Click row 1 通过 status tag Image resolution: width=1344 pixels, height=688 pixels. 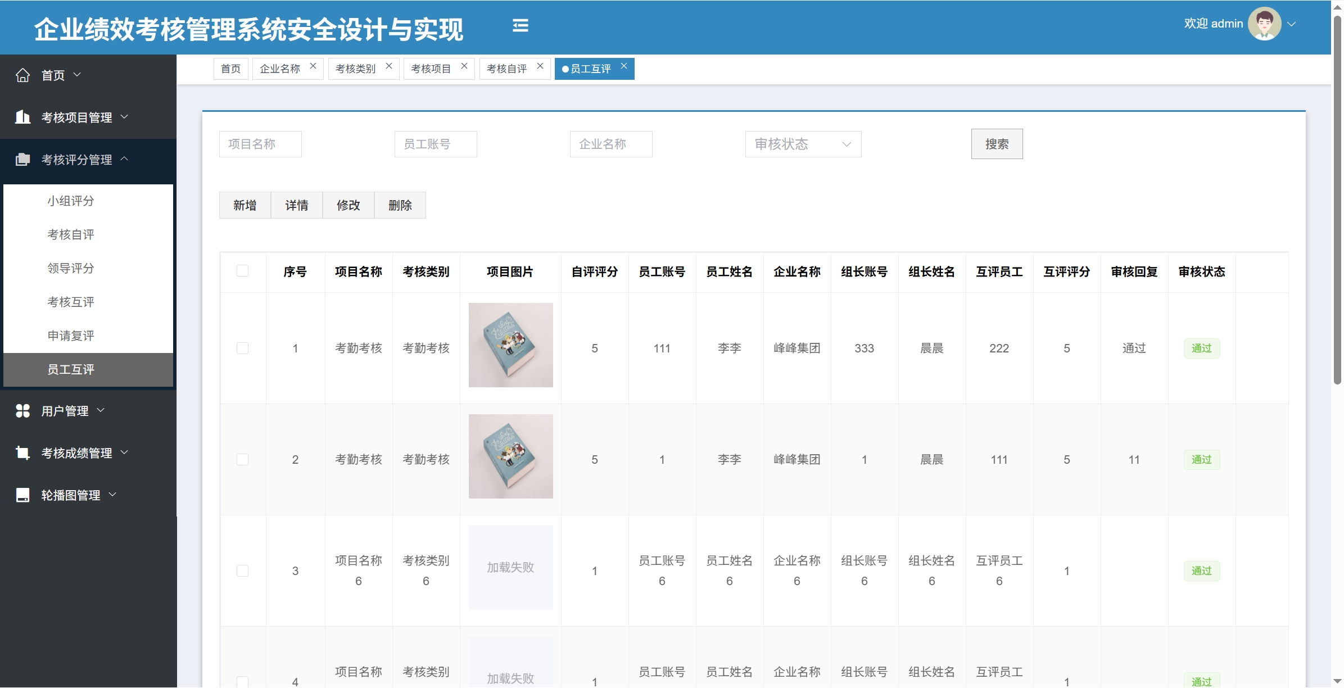[x=1202, y=348]
